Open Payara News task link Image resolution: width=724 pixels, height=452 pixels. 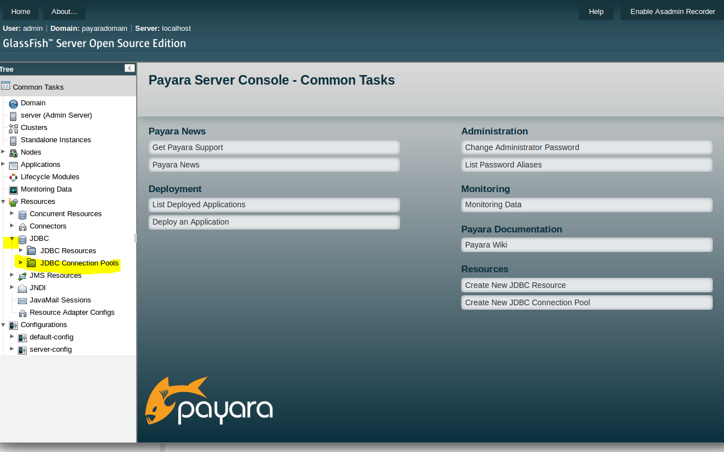click(x=274, y=165)
